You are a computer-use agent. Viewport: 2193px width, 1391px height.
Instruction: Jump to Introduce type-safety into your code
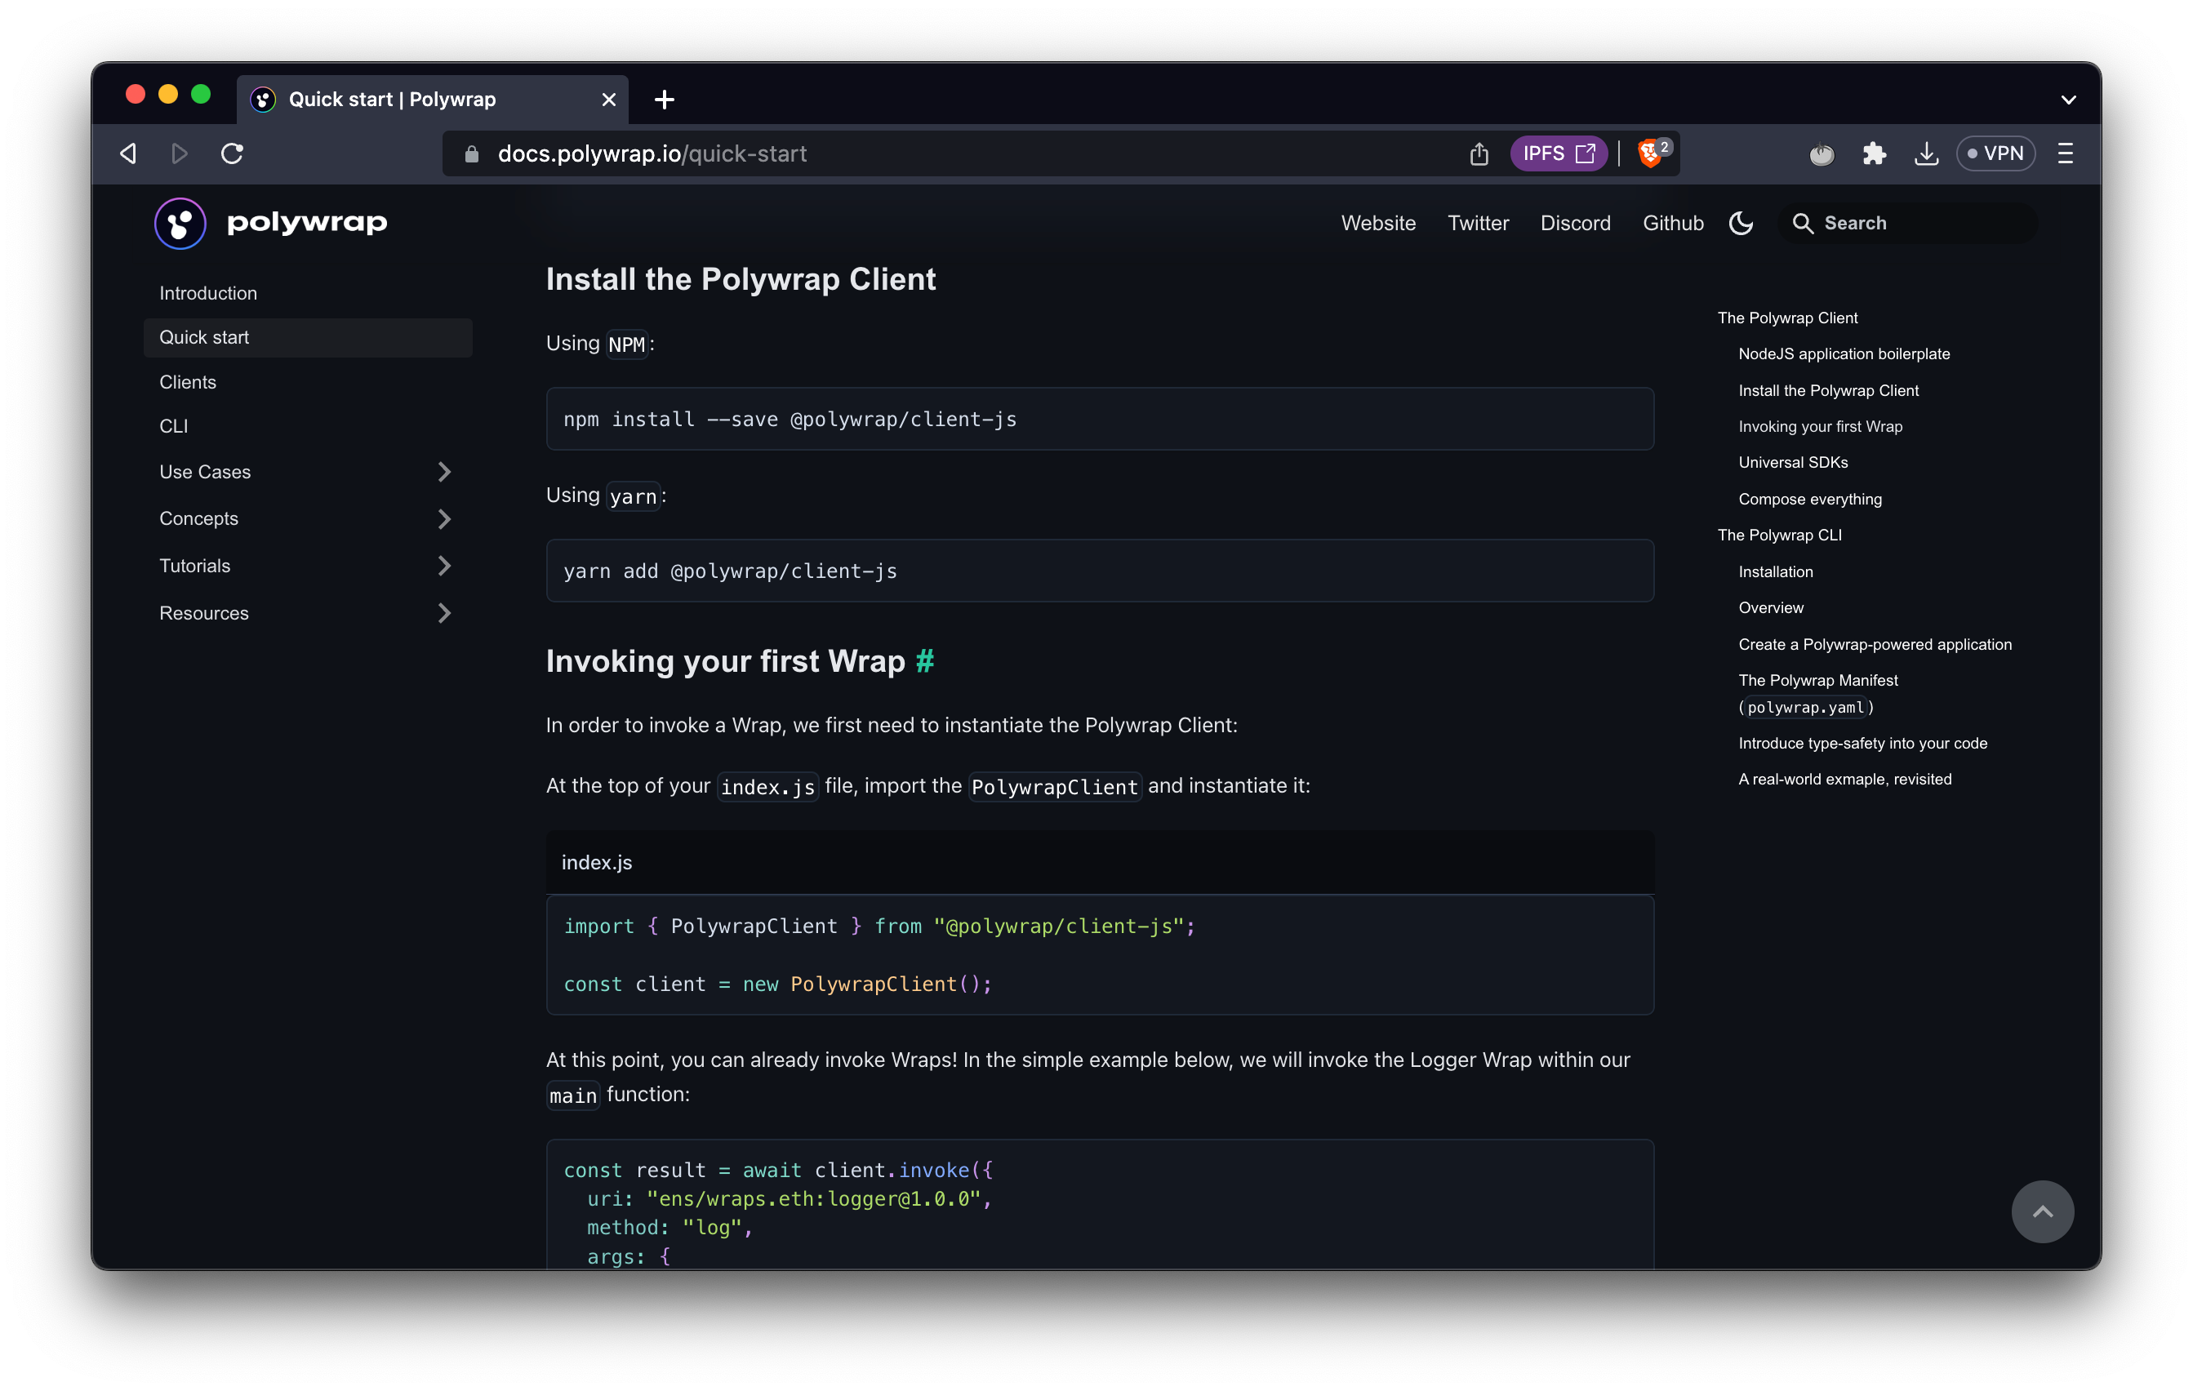pyautogui.click(x=1862, y=744)
